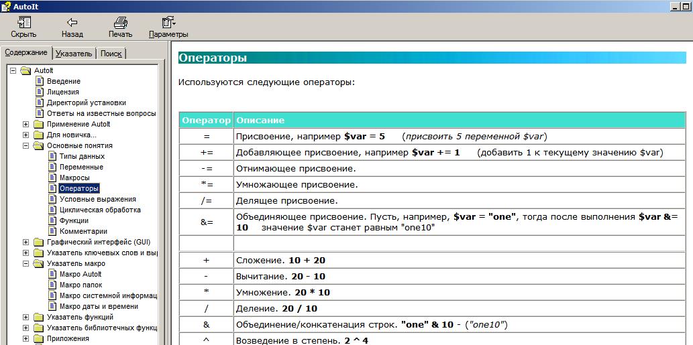The width and height of the screenshot is (693, 345).
Task: Open the Типы данных topic
Action: click(82, 156)
